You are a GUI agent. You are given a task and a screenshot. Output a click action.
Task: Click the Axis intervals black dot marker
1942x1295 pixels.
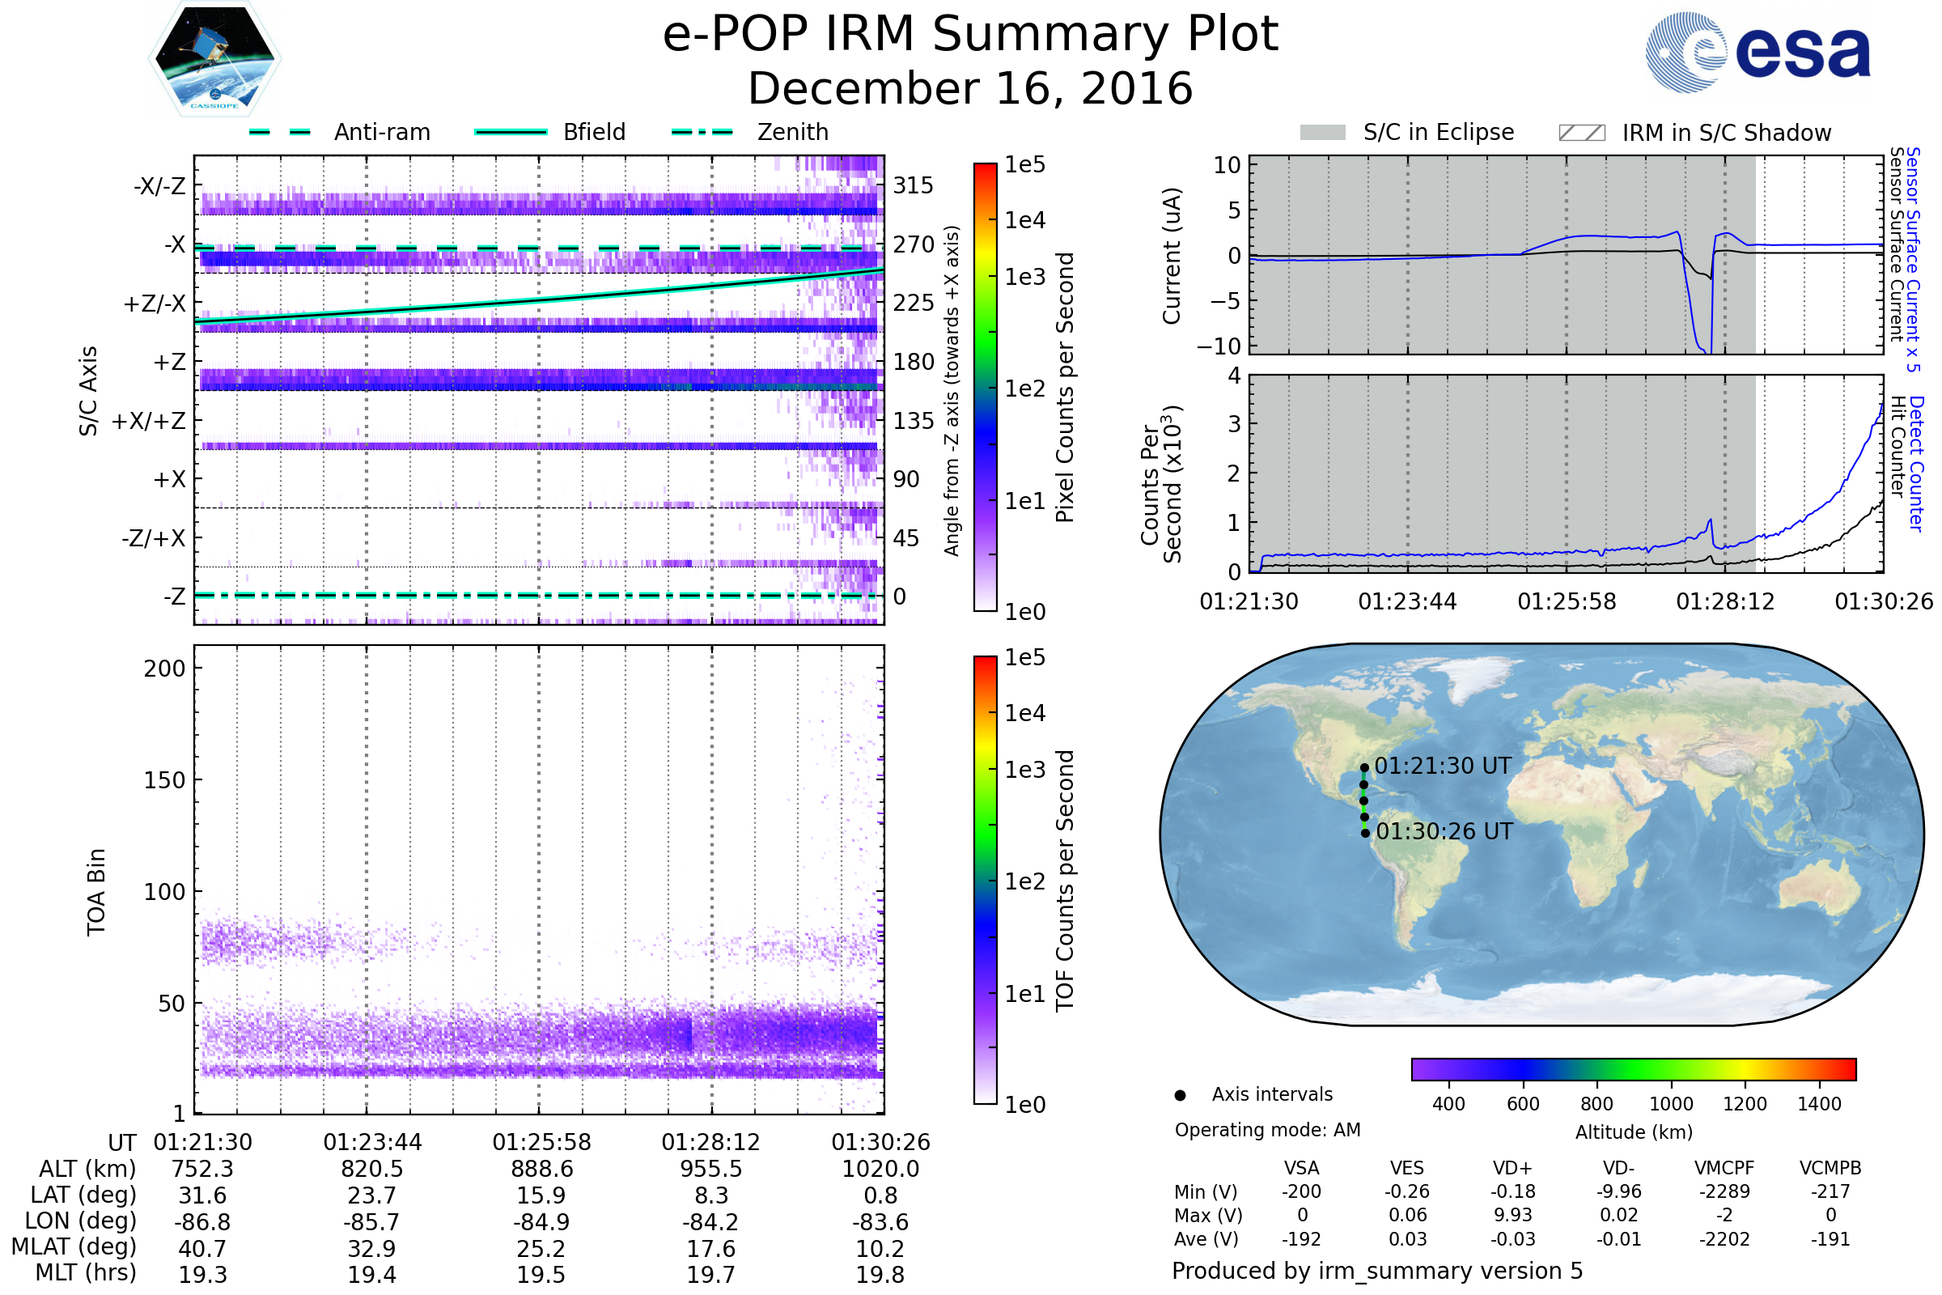1180,1096
